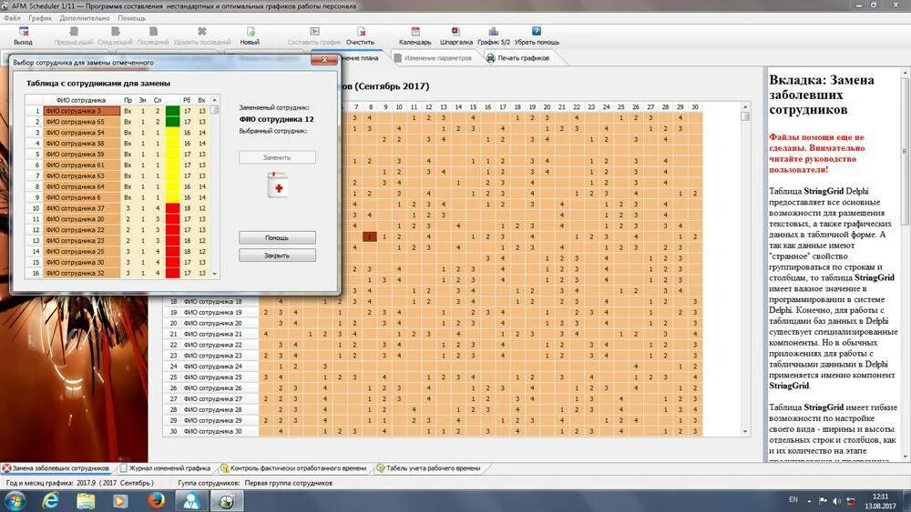Open the Помощь menu
The image size is (911, 512).
tap(132, 18)
